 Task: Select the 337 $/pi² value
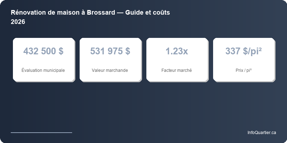[x=244, y=51]
